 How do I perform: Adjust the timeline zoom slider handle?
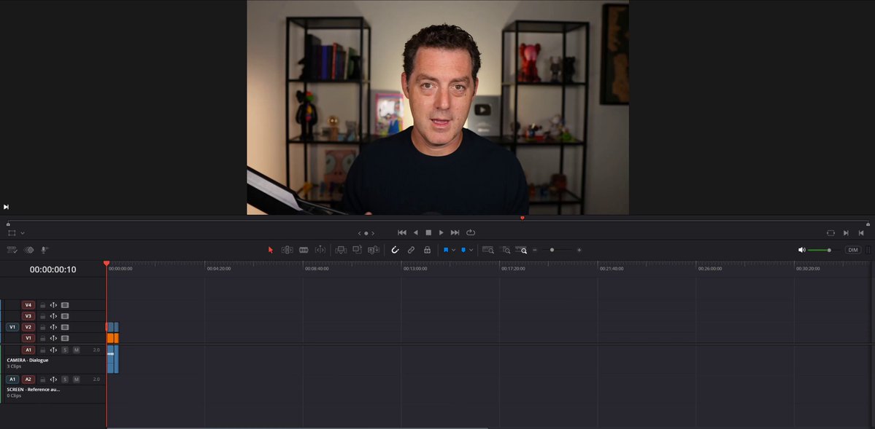[x=552, y=250]
